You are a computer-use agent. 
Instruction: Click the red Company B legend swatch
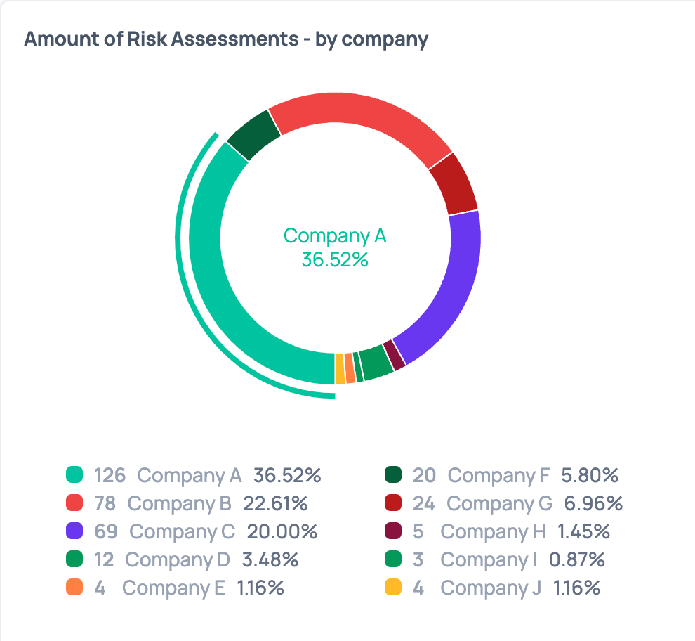click(74, 503)
